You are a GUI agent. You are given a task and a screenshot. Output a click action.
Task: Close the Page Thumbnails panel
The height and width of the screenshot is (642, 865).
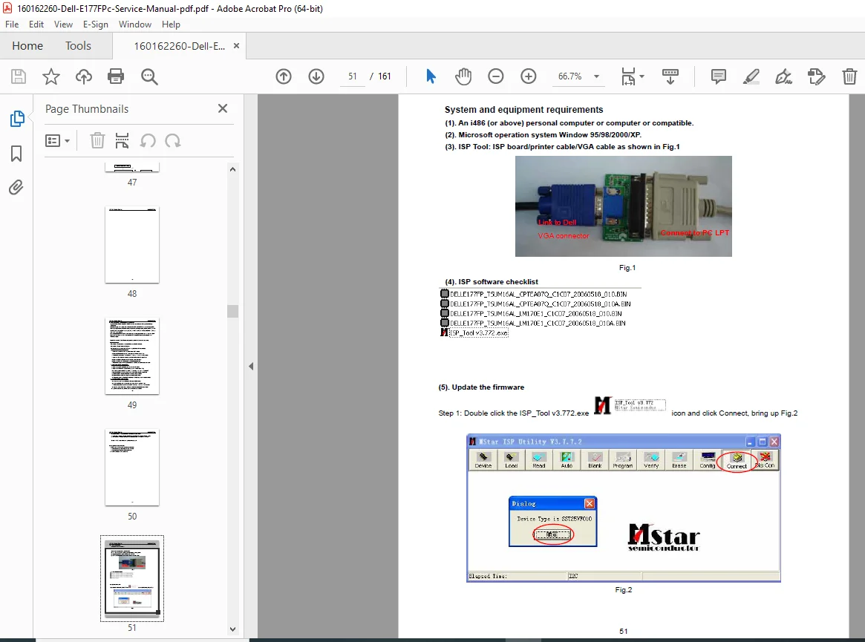tap(222, 108)
